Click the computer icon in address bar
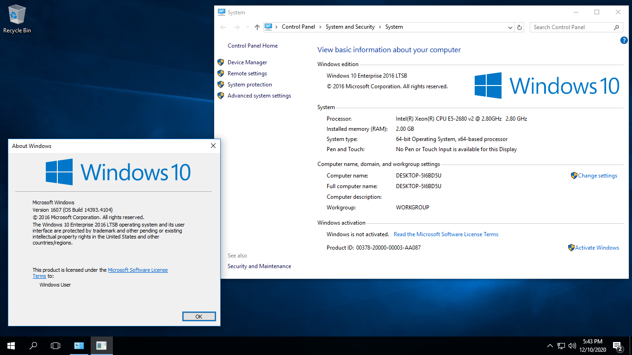This screenshot has height=355, width=632. tap(268, 27)
